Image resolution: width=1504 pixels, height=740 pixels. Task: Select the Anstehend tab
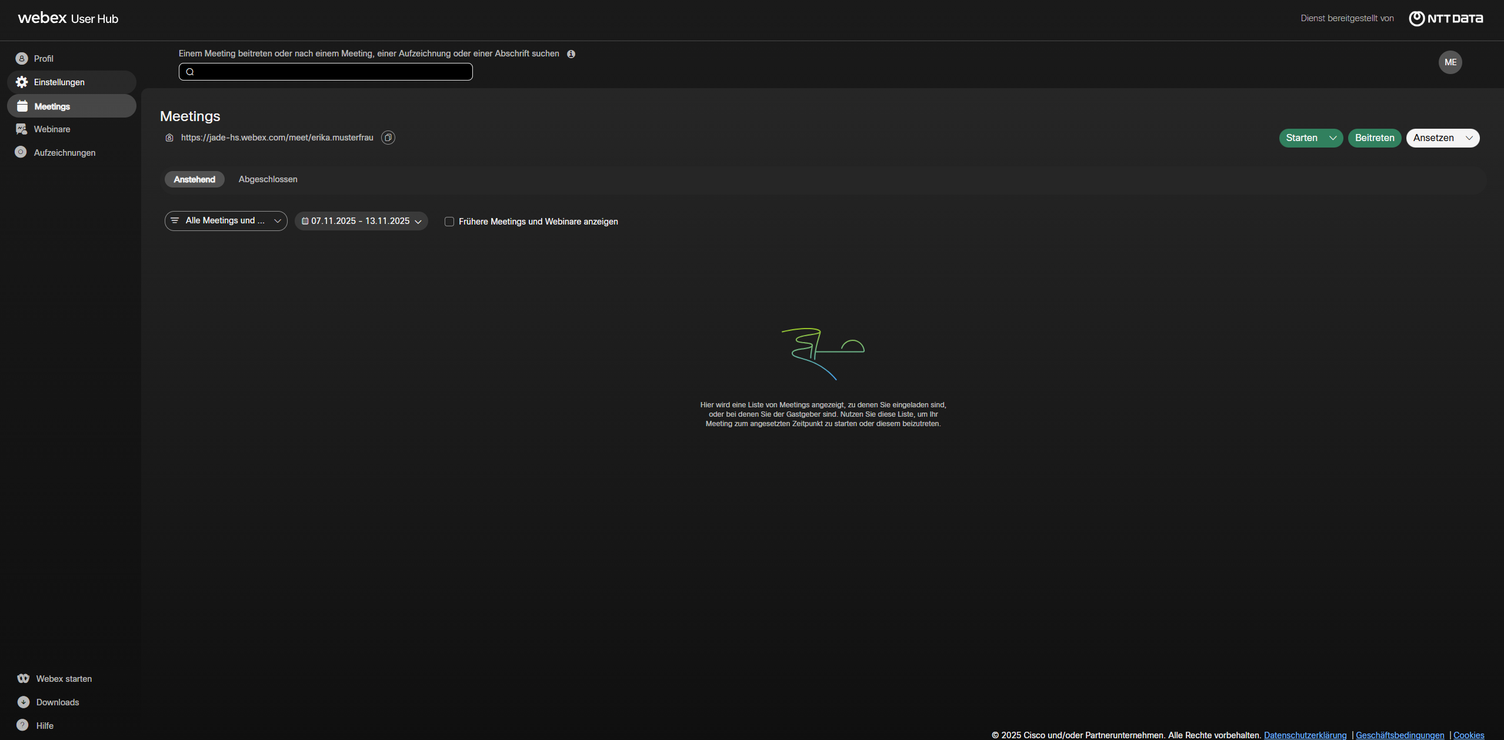(x=194, y=179)
